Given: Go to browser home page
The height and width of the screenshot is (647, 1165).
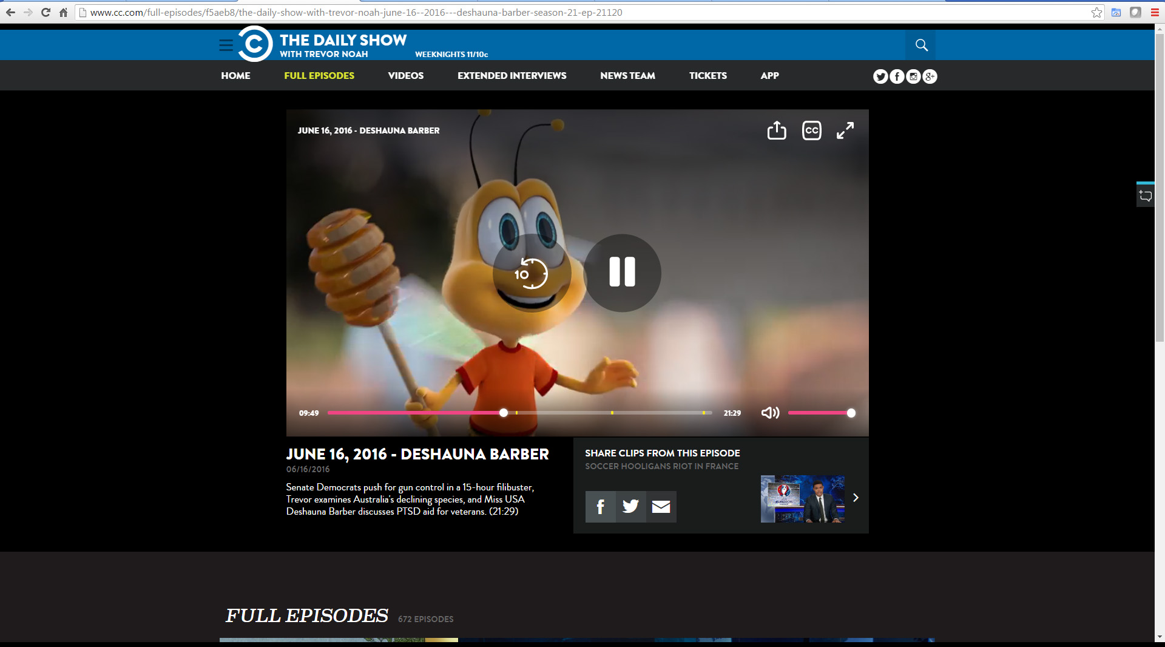Looking at the screenshot, I should (63, 12).
